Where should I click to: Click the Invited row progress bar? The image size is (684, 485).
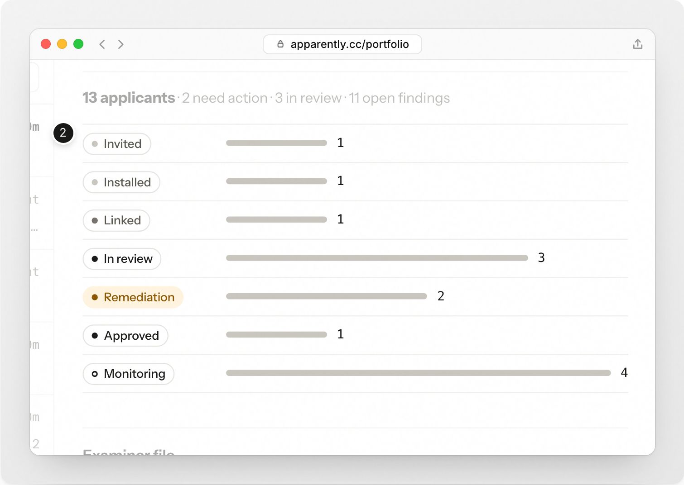click(276, 143)
